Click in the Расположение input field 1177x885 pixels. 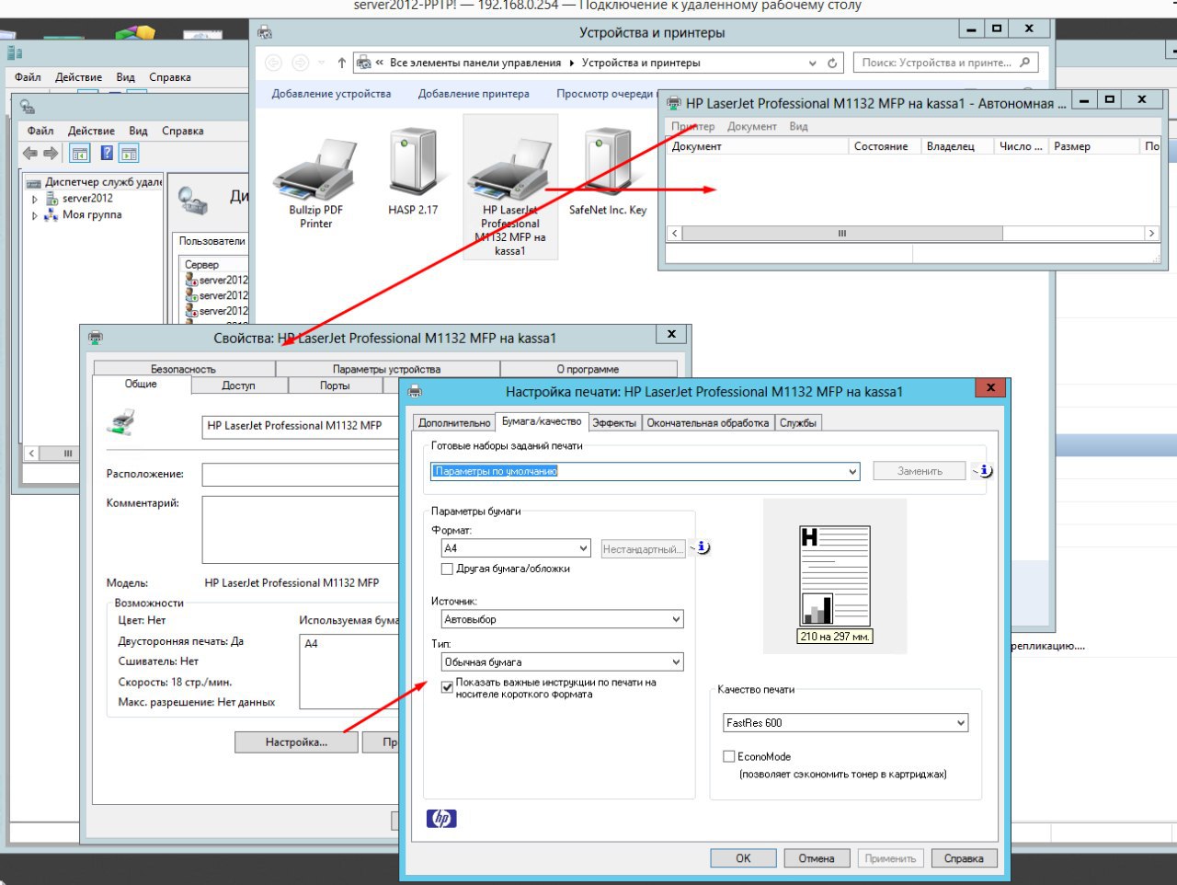coord(300,475)
